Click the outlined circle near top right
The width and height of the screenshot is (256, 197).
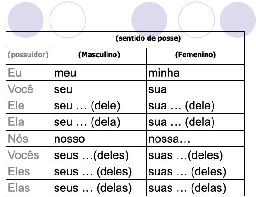197,20
